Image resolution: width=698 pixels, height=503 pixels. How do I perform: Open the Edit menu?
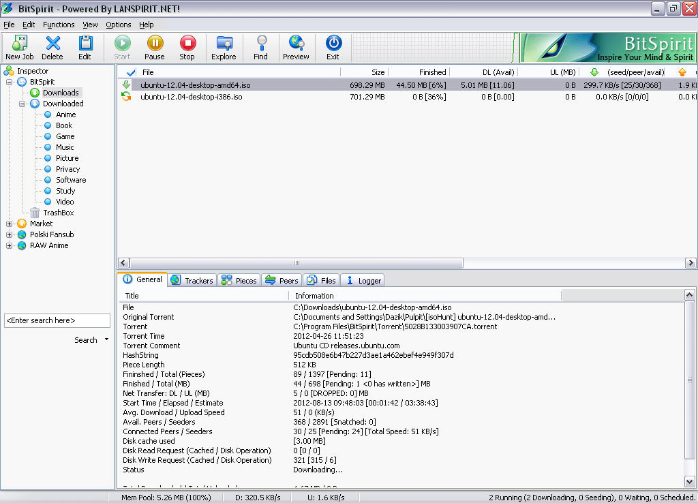pos(29,25)
